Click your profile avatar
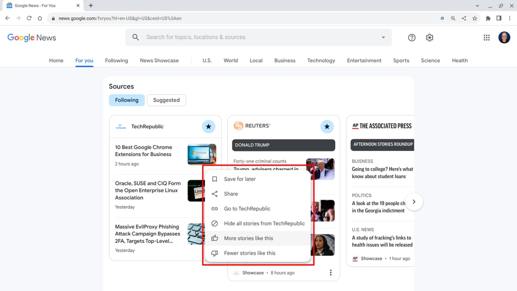This screenshot has height=291, width=517. 504,37
